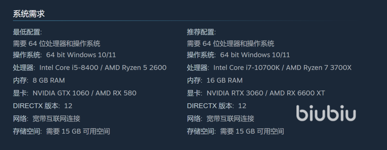Click recommended 存储空间 15 GB line

coord(235,131)
